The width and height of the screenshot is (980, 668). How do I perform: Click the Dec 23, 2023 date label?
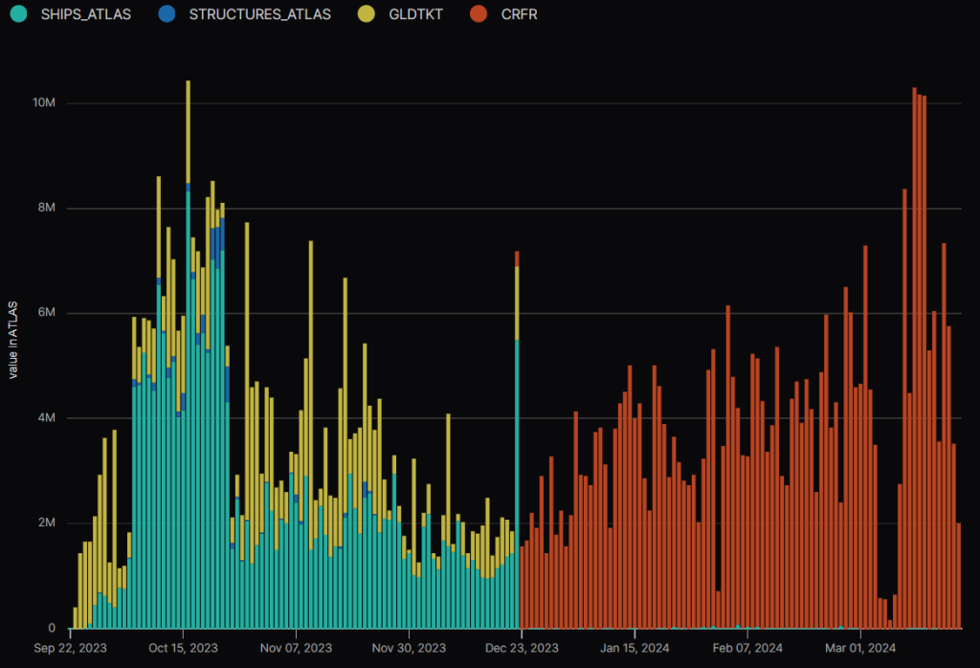522,648
